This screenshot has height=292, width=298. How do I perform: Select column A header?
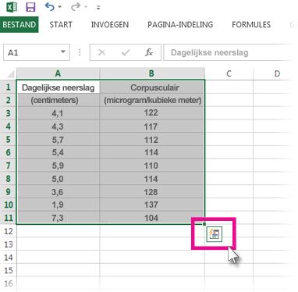pos(58,73)
